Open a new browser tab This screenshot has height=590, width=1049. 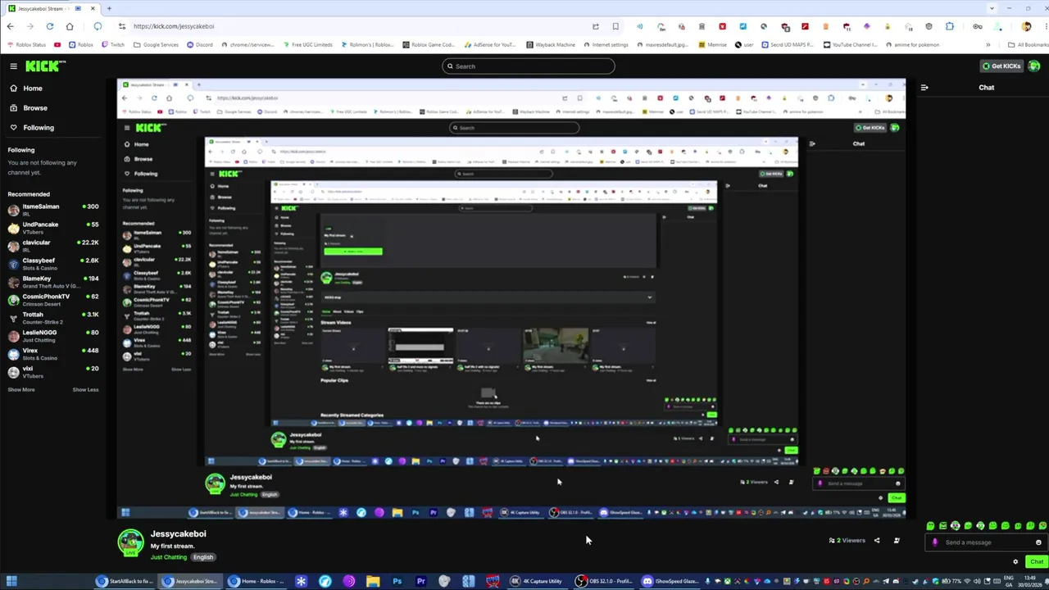click(x=109, y=8)
